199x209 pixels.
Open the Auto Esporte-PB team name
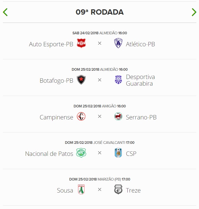(51, 44)
